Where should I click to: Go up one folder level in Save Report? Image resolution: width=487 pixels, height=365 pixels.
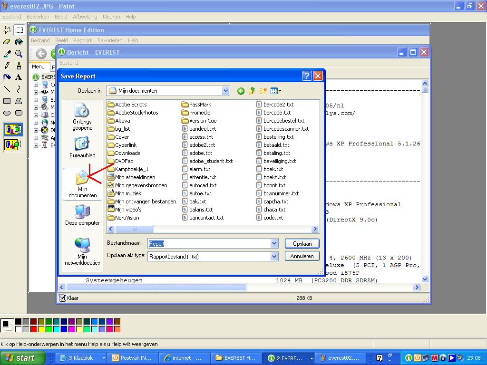coord(252,91)
